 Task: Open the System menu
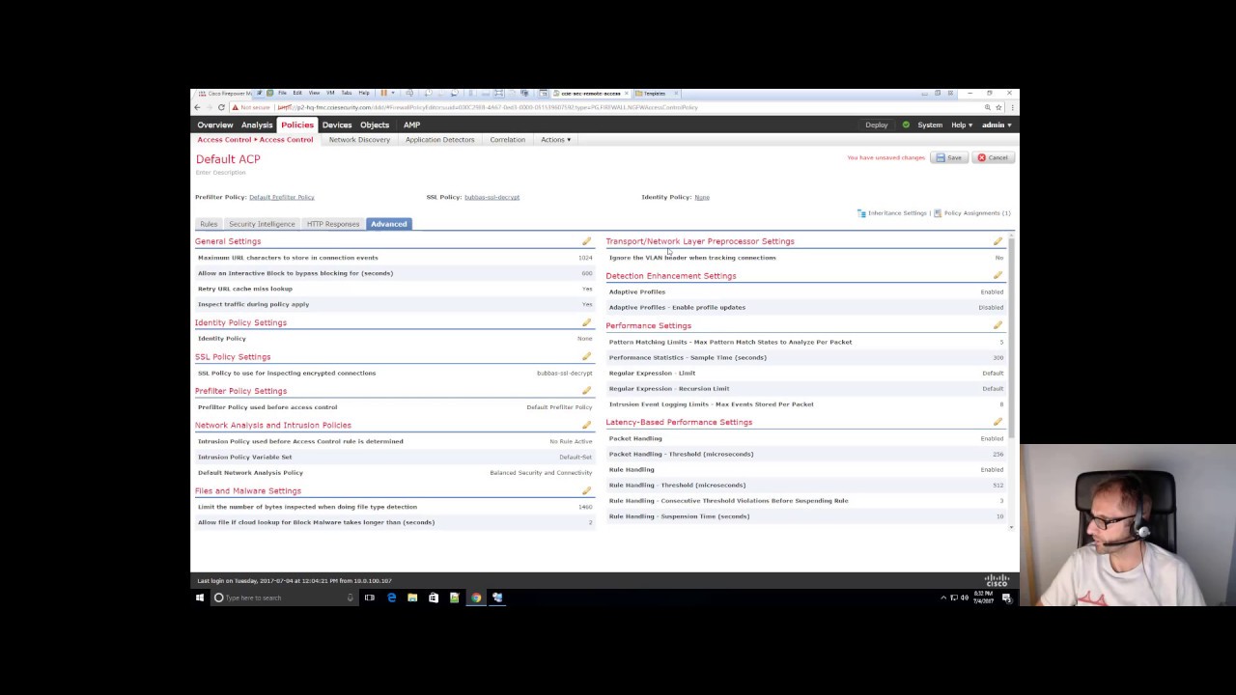coord(930,125)
